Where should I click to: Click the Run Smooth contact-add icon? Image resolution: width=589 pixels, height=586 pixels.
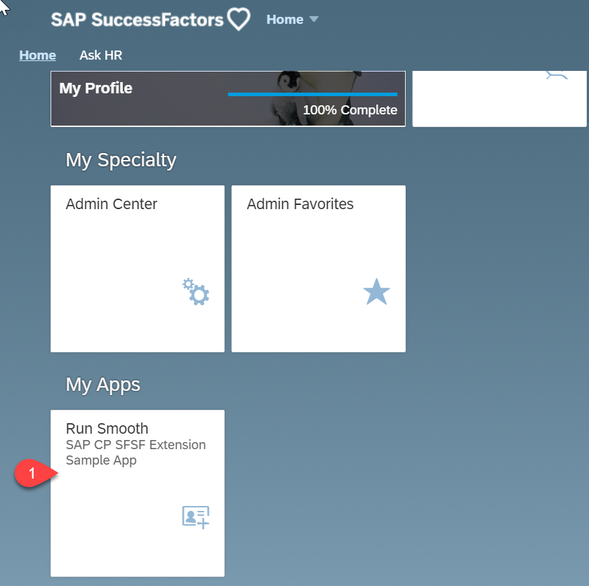click(x=196, y=517)
